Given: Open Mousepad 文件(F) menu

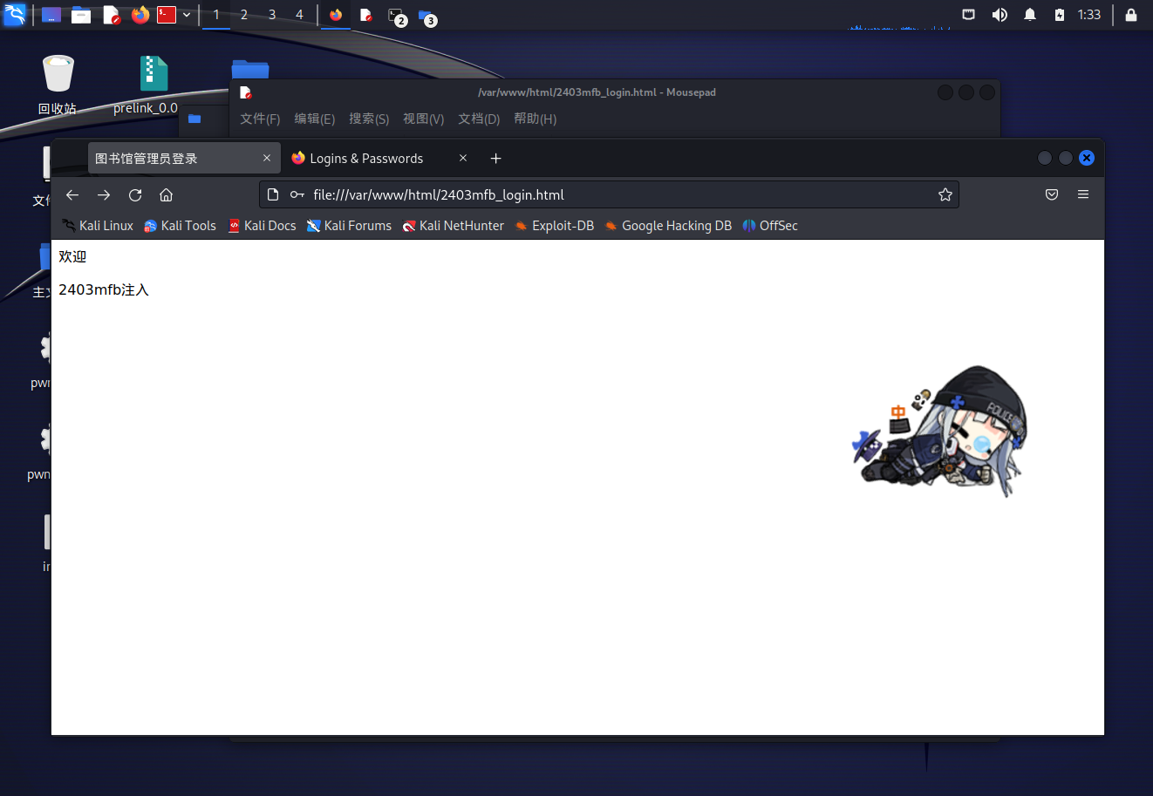Looking at the screenshot, I should click(x=260, y=119).
